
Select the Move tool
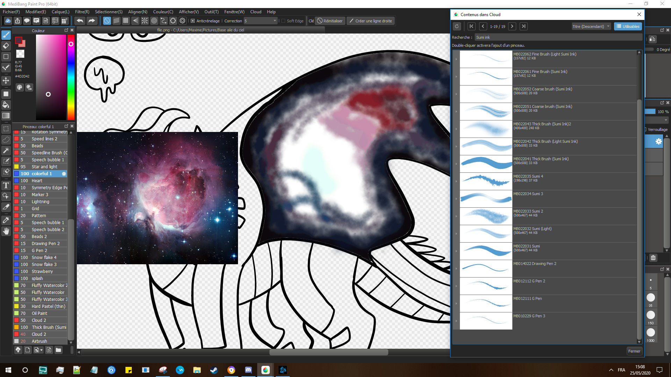(6, 81)
